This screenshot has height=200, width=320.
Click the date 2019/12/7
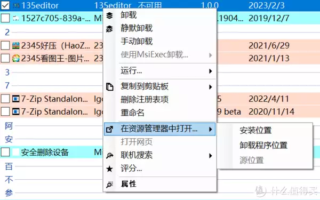(269, 18)
